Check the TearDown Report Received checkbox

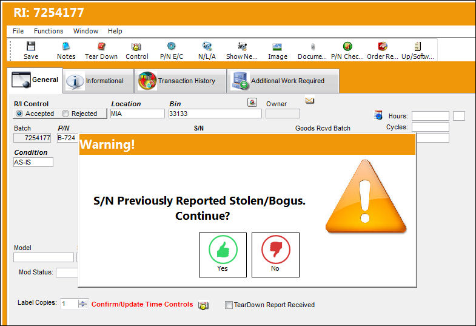point(229,305)
